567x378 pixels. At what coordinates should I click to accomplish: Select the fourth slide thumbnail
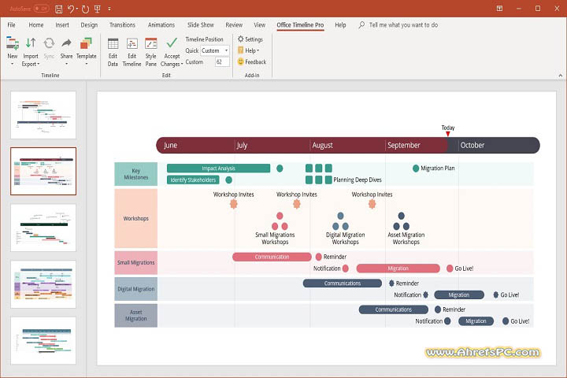tap(43, 284)
